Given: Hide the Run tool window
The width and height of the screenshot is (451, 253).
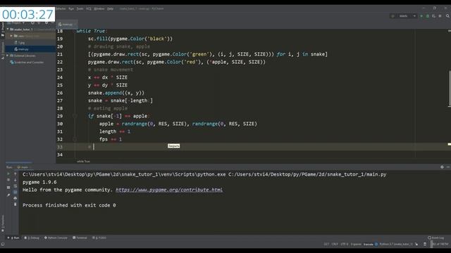Looking at the screenshot, I should coord(448,167).
